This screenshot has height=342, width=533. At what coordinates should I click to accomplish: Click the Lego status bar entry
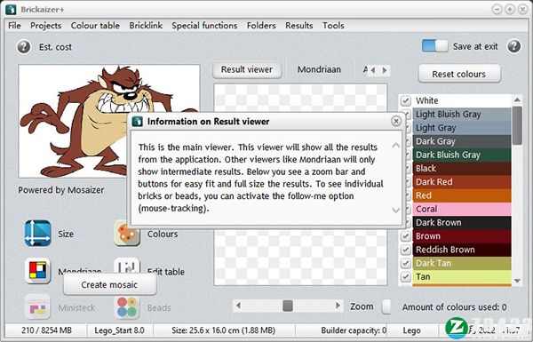411,330
